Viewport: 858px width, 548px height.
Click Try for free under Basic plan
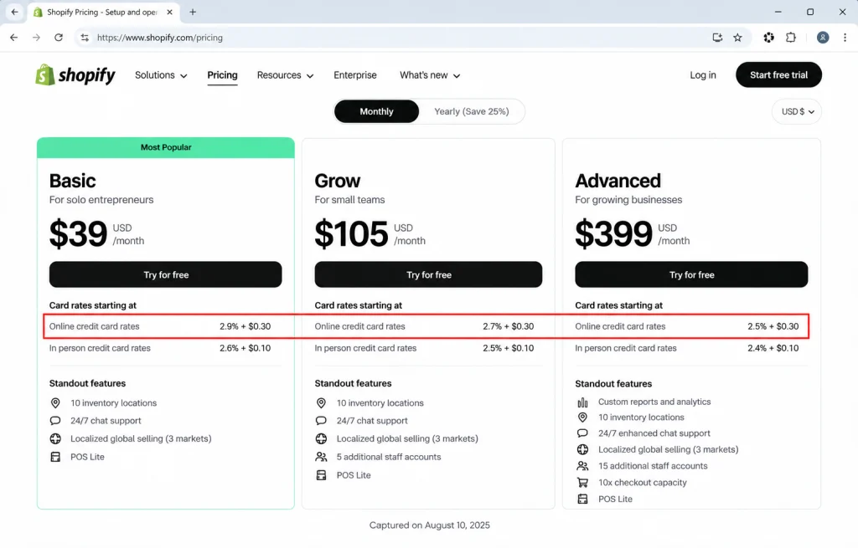click(x=166, y=274)
